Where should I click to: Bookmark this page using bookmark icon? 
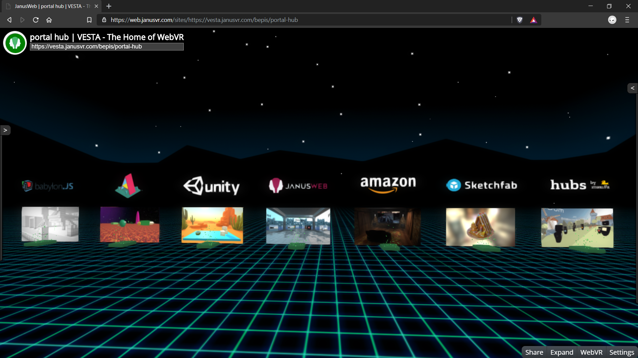click(x=89, y=20)
